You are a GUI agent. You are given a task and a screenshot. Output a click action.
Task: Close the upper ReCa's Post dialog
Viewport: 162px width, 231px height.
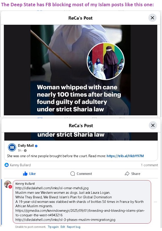tap(152, 18)
